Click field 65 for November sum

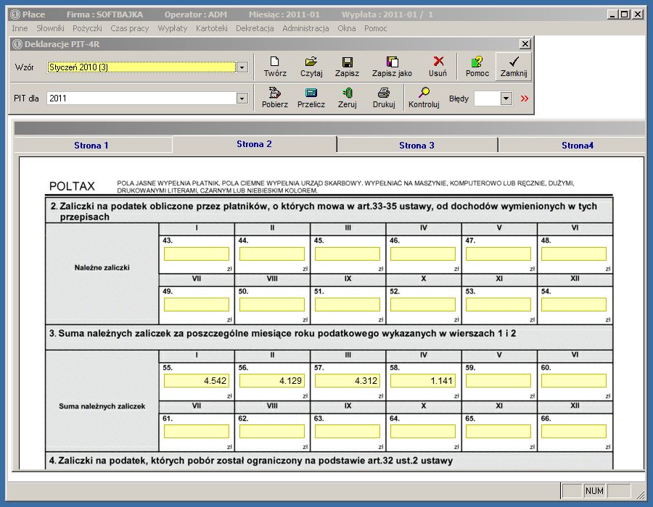point(498,432)
